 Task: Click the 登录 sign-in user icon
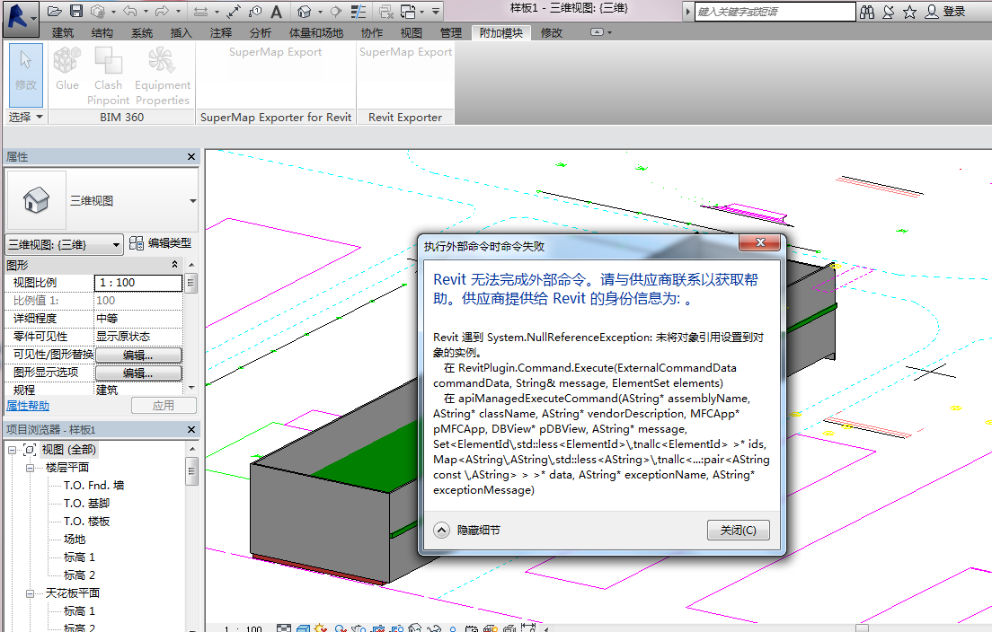pyautogui.click(x=932, y=12)
